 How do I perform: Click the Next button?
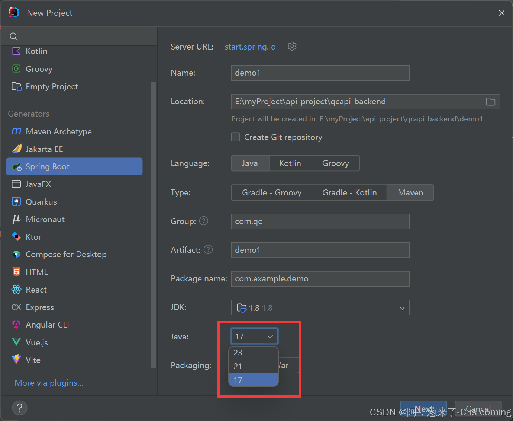pos(423,409)
